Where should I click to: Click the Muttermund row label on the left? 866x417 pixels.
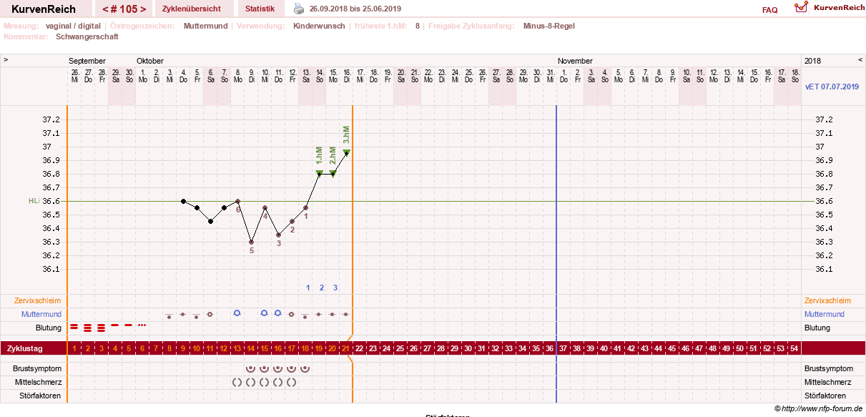[x=41, y=314]
